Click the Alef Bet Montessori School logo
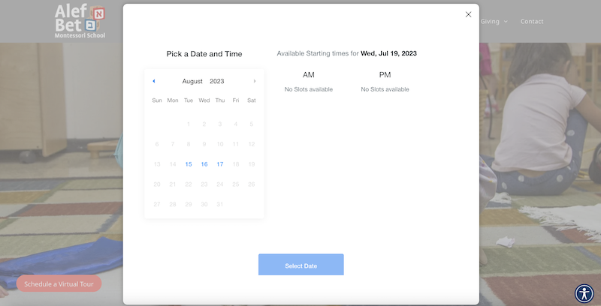The image size is (601, 306). tap(80, 21)
